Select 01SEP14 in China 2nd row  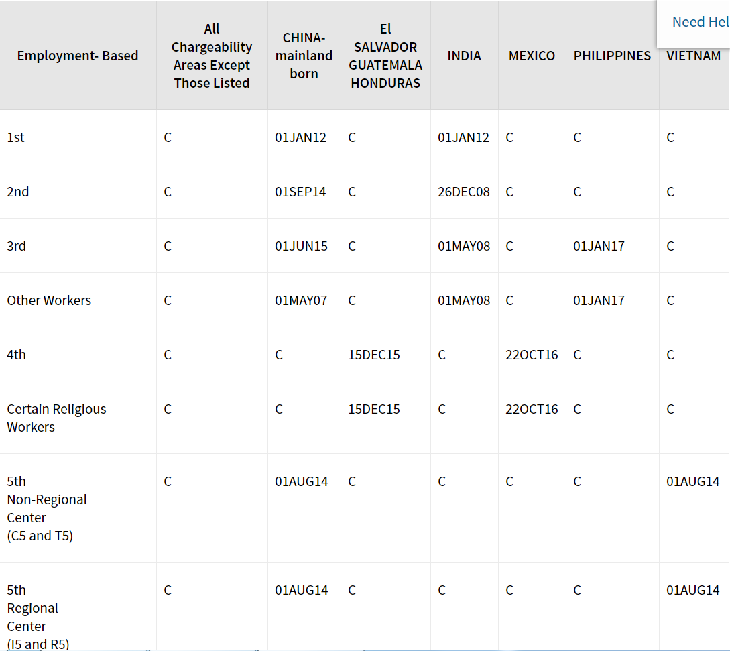click(x=300, y=192)
